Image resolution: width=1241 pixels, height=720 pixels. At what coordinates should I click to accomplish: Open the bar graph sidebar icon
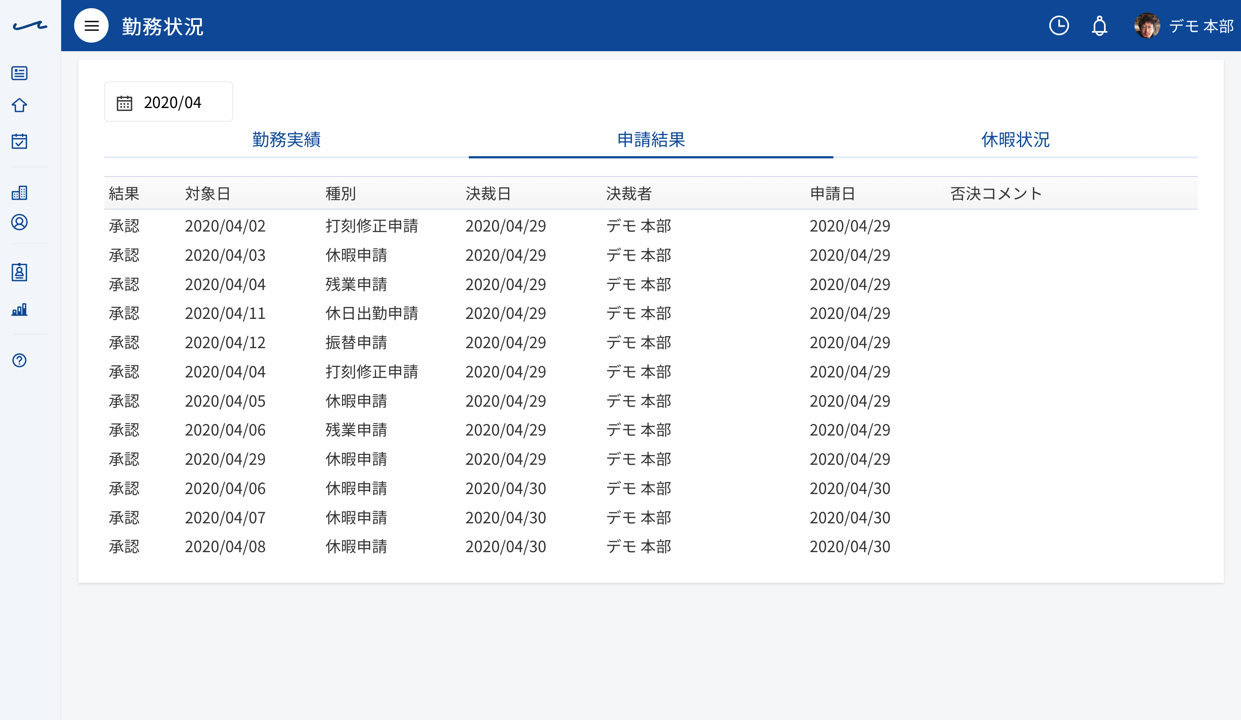point(19,309)
